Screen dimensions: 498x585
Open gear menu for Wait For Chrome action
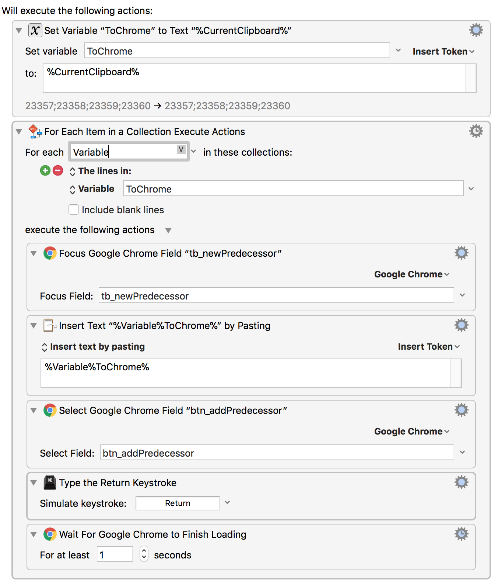(461, 534)
